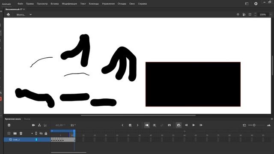The image size is (274, 154).
Task: Click the layer view options icon
Action: [9, 125]
